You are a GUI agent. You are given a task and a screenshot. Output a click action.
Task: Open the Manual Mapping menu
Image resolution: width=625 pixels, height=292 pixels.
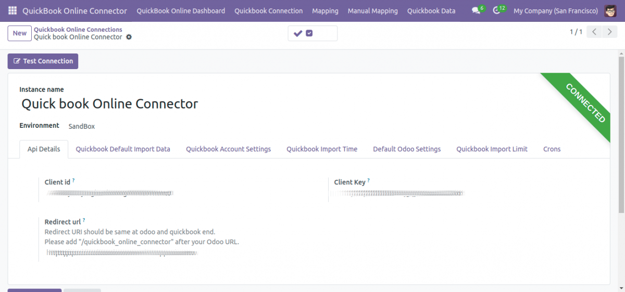373,11
